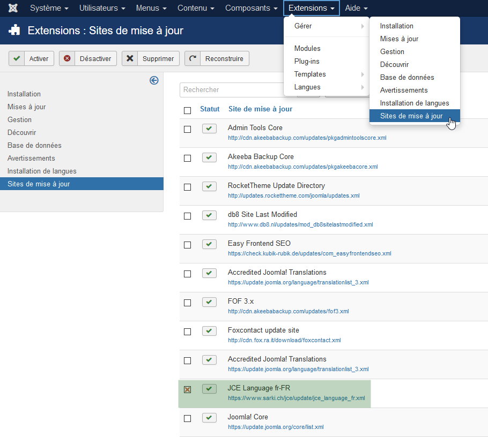Uncheck the JCE Language fr-FR checkbox
Viewport: 488px width, 437px height.
click(x=187, y=389)
